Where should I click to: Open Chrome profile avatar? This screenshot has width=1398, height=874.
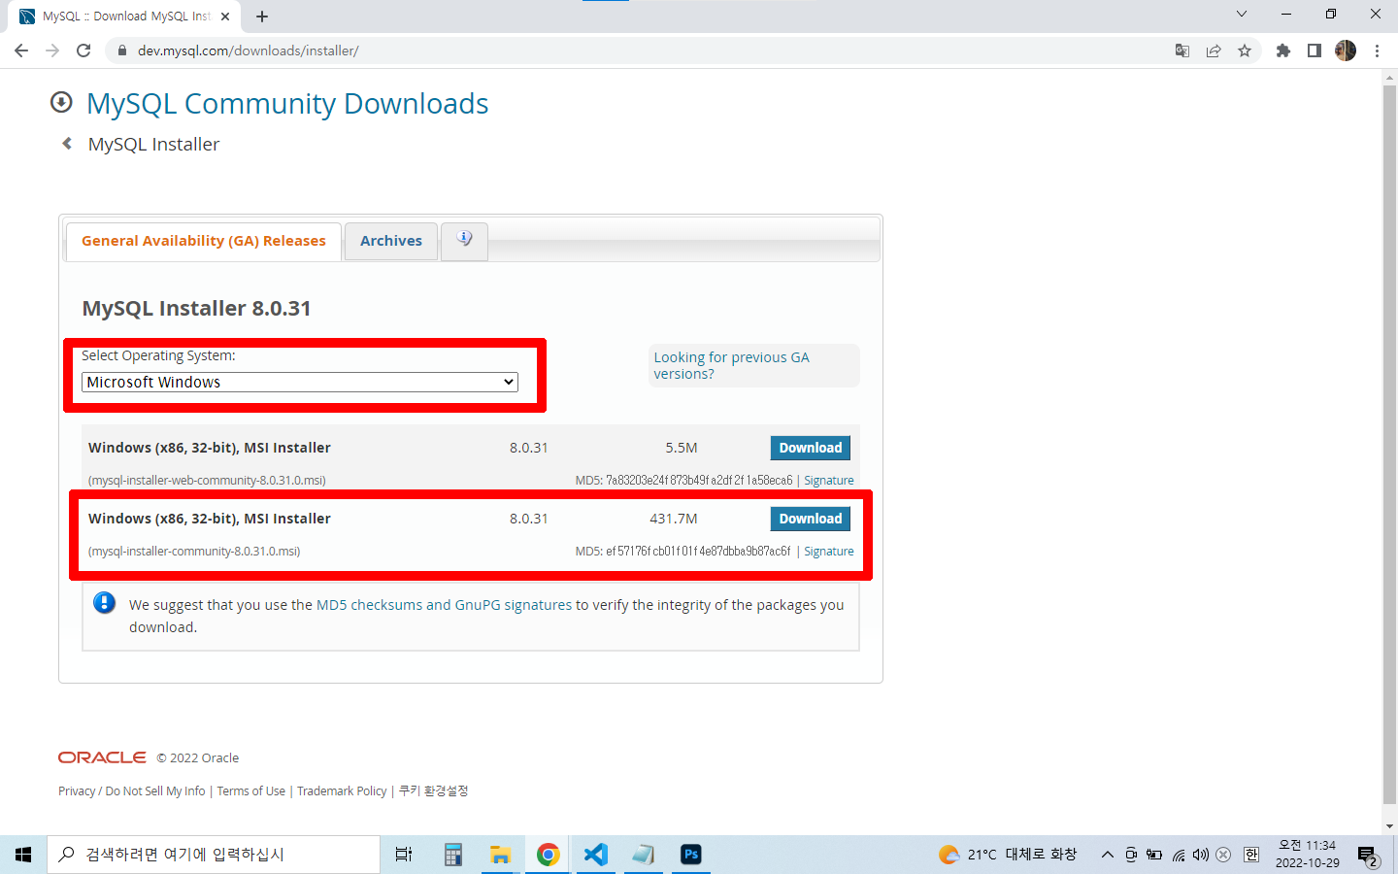point(1346,50)
